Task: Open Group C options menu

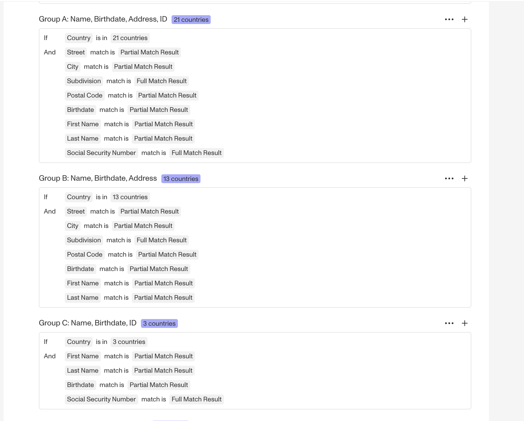Action: (x=449, y=323)
